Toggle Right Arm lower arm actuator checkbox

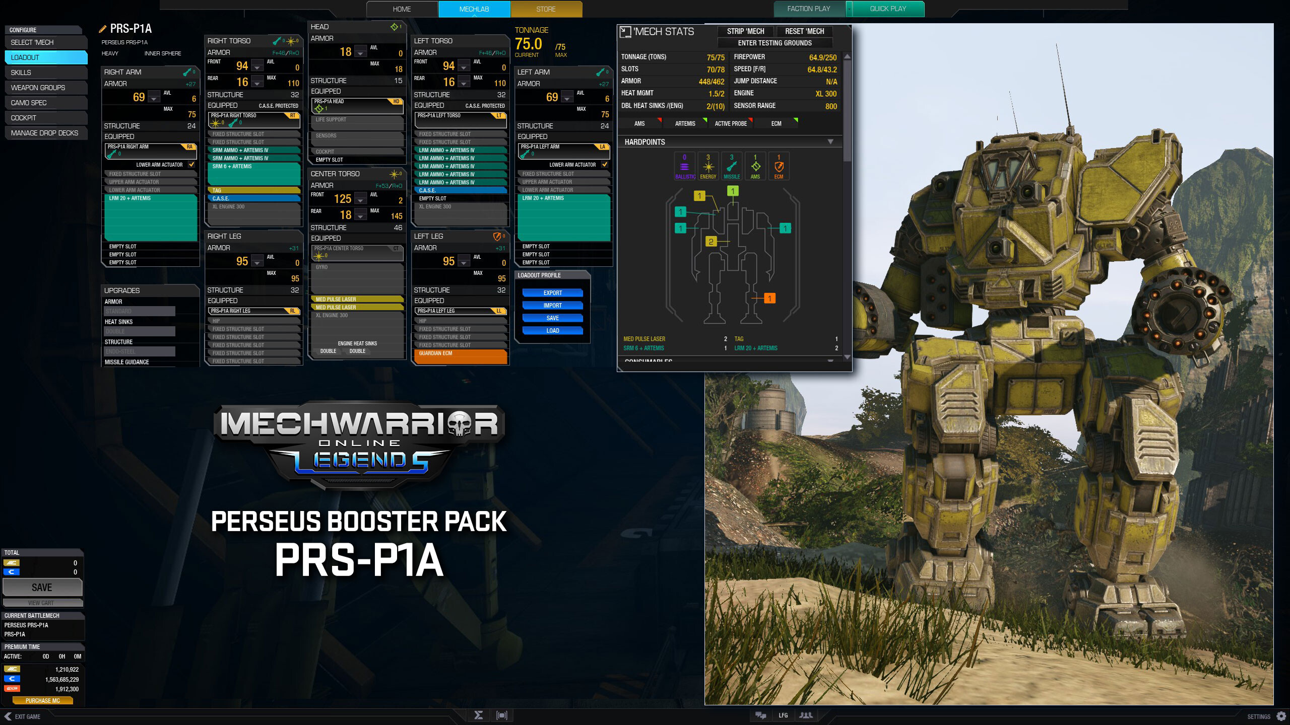[191, 165]
